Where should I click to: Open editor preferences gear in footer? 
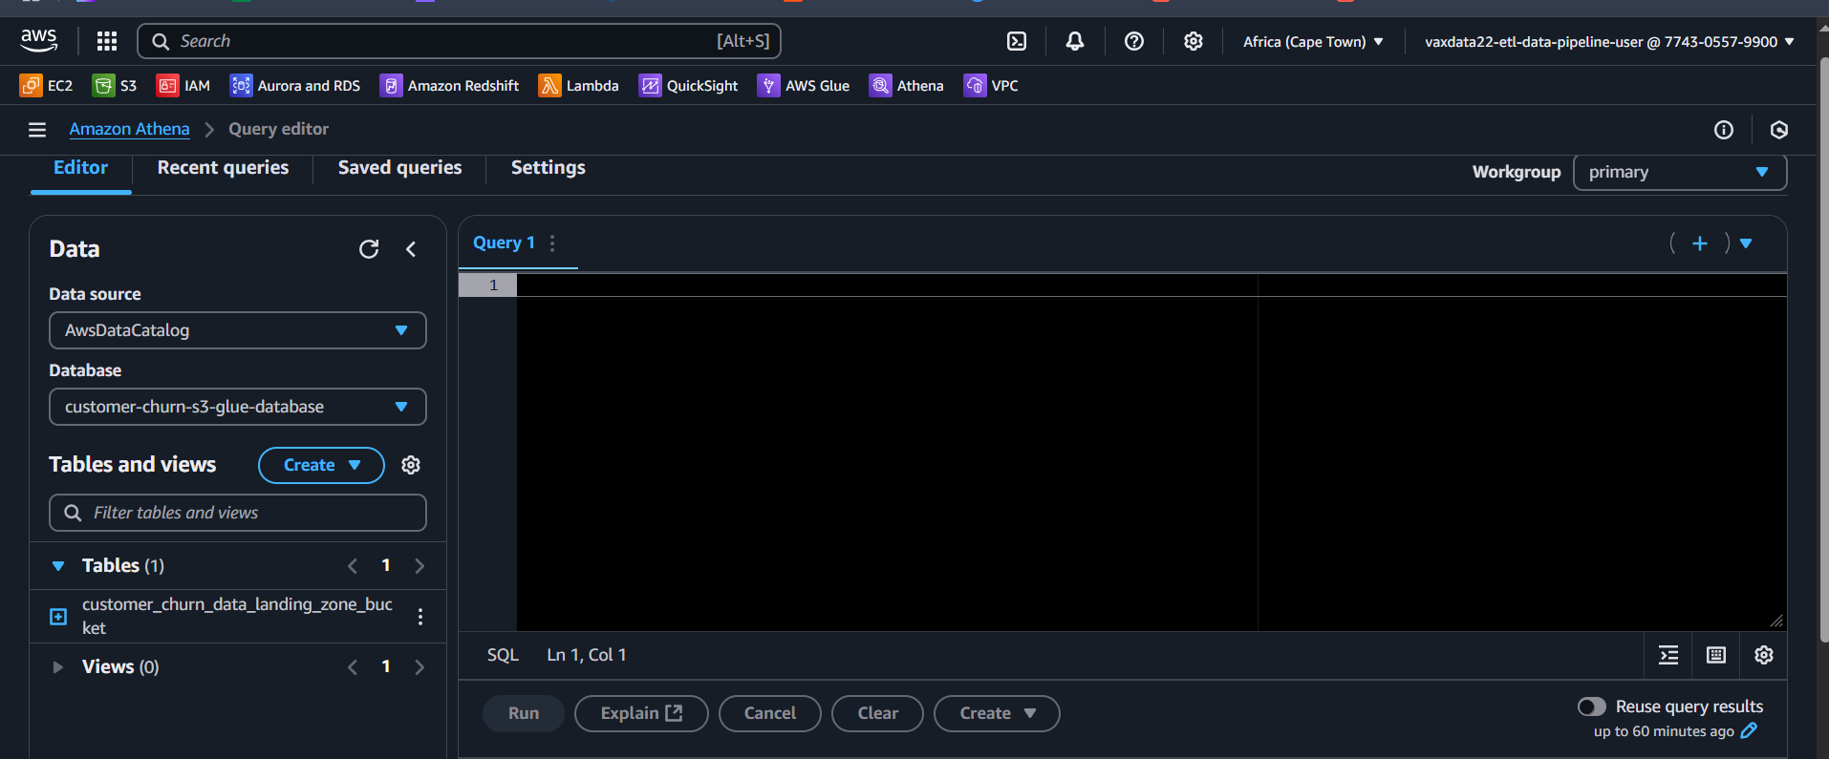1764,655
